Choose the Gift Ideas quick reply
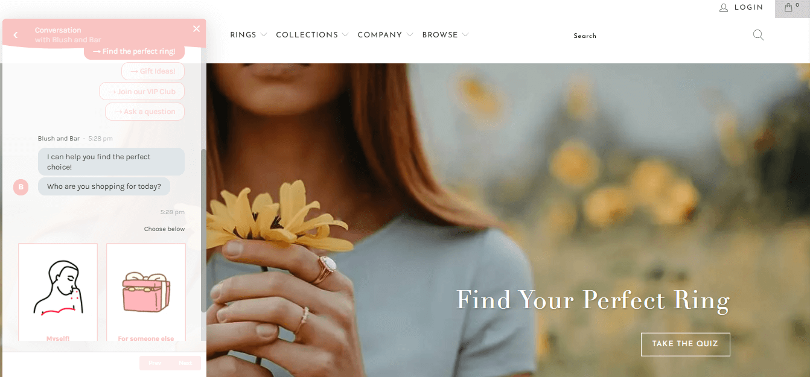 153,71
